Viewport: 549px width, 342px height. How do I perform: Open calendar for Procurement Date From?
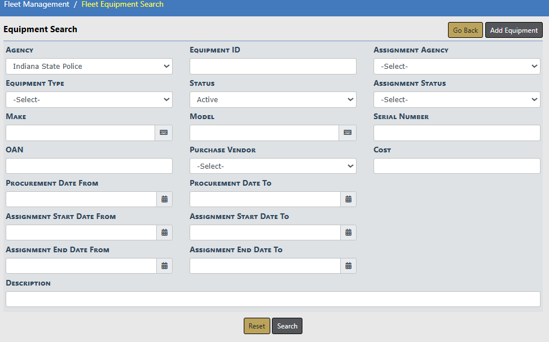pyautogui.click(x=164, y=199)
